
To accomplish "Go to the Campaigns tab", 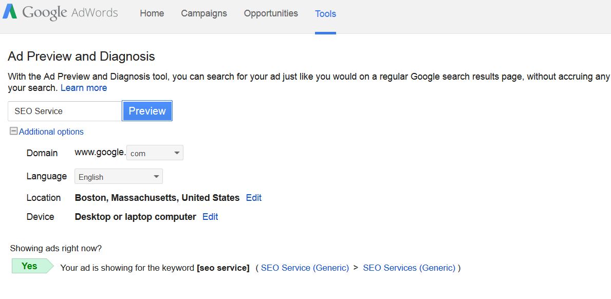I will point(204,13).
